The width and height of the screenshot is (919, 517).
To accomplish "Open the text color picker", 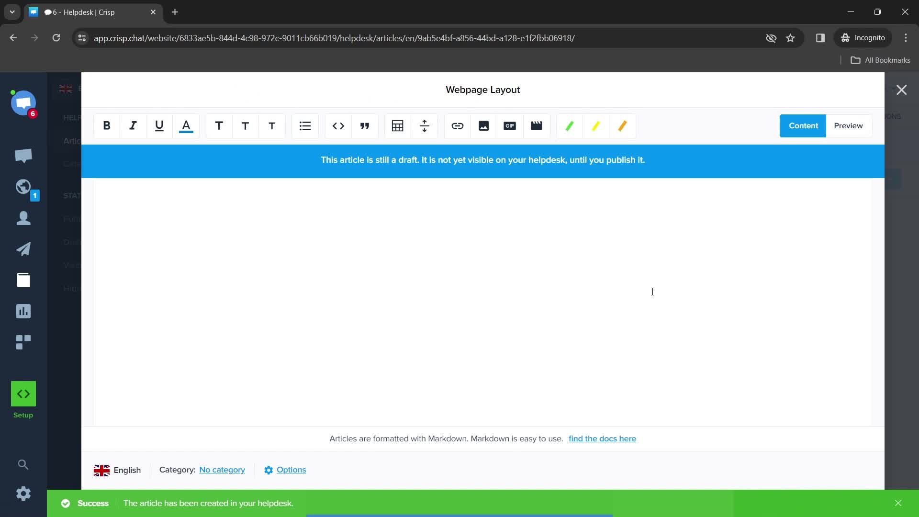I will [x=186, y=125].
